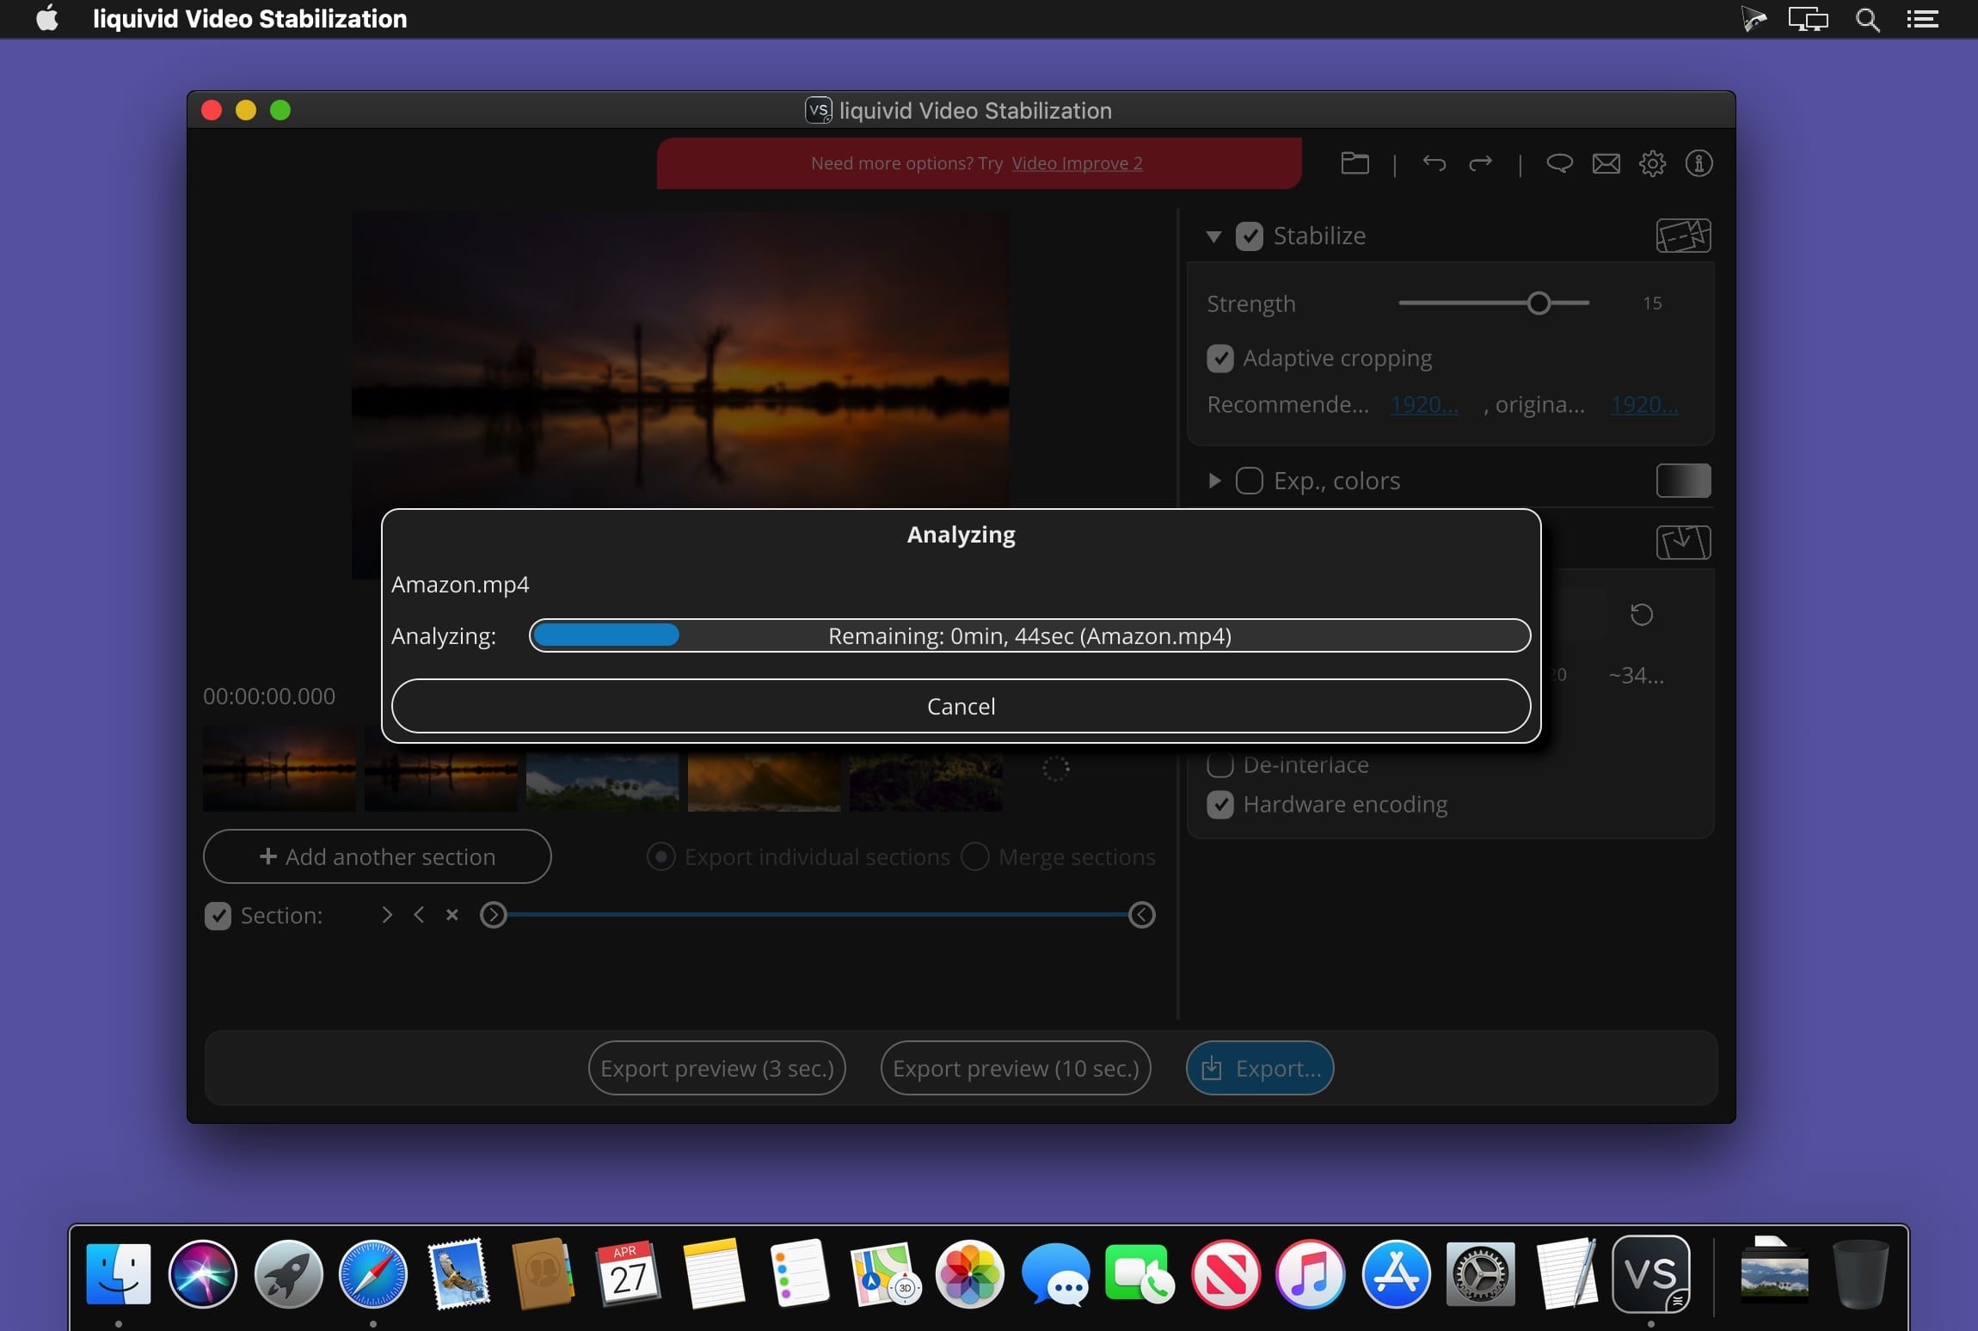1978x1331 pixels.
Task: Toggle the Section checkbox
Action: tap(218, 916)
